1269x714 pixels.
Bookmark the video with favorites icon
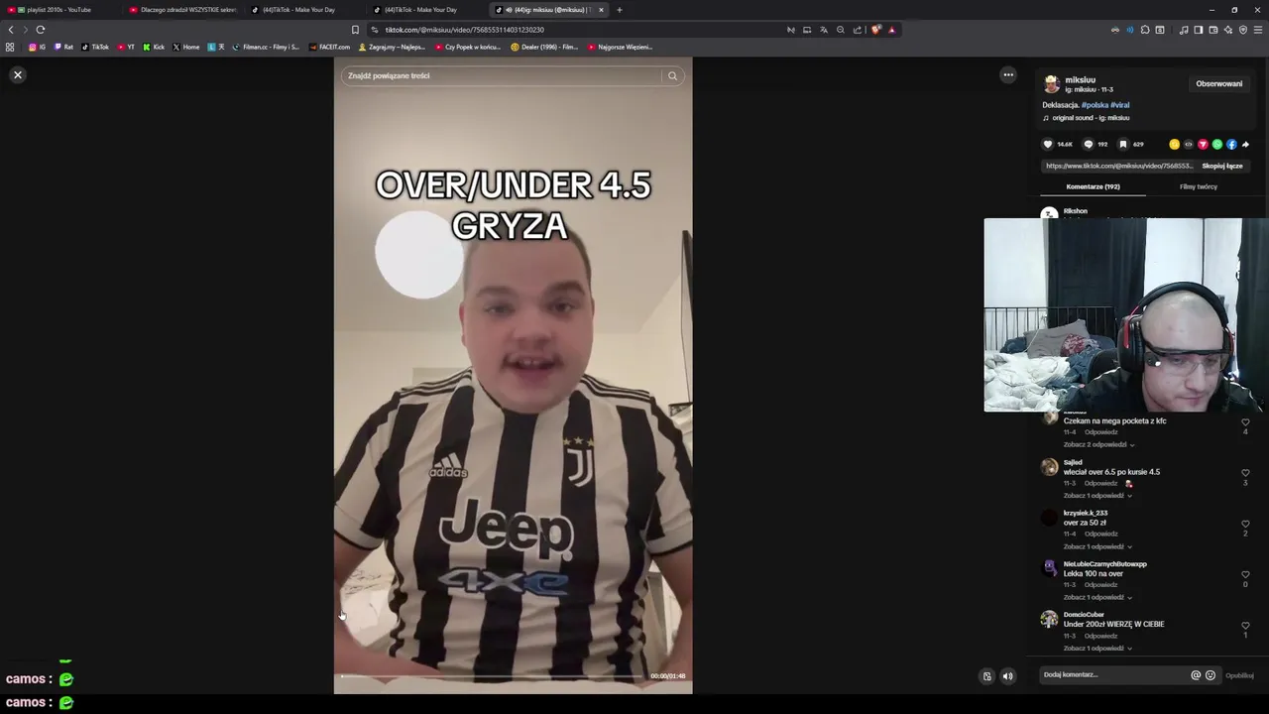tap(1123, 144)
